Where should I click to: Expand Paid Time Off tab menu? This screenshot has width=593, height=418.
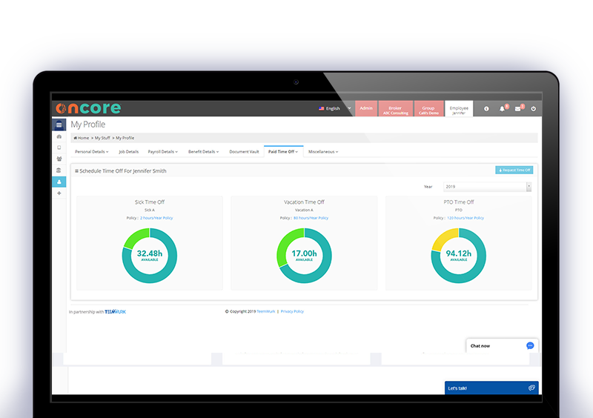283,152
